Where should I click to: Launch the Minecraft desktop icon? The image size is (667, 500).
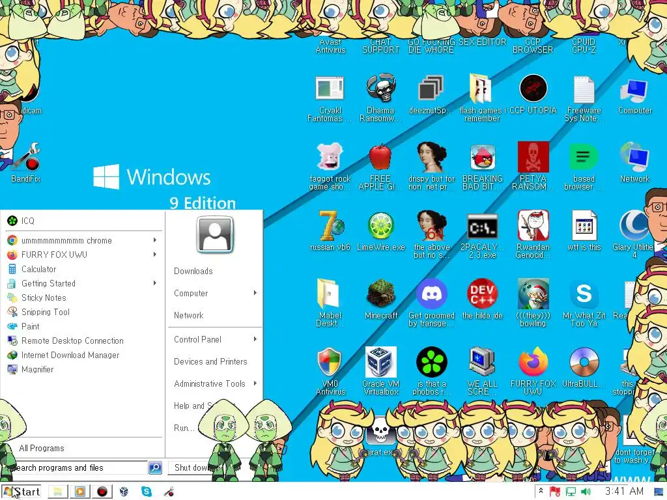380,294
